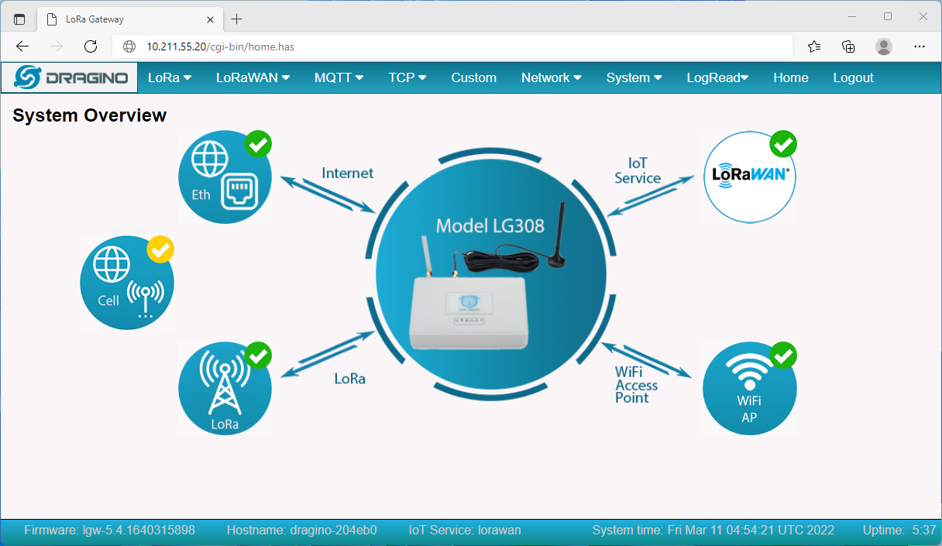Open the Eth internet status icon
Viewport: 942px width, 546px height.
coord(225,177)
